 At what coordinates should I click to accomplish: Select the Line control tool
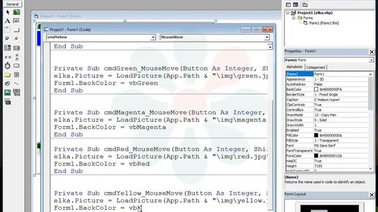[x=17, y=84]
